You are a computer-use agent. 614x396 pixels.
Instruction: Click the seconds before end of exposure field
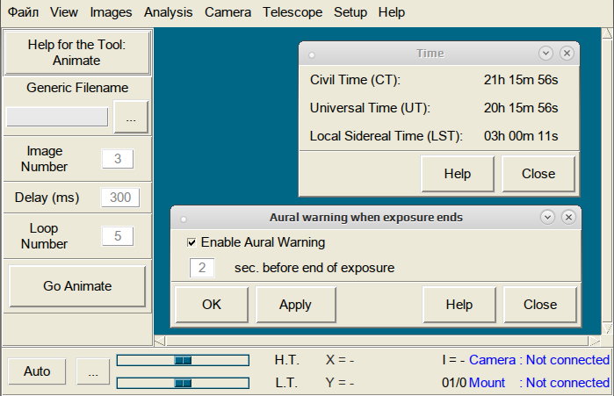click(202, 268)
